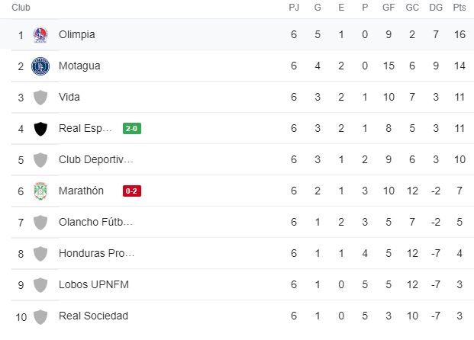Open the Olimpia team name link
This screenshot has height=340, width=474.
click(77, 35)
